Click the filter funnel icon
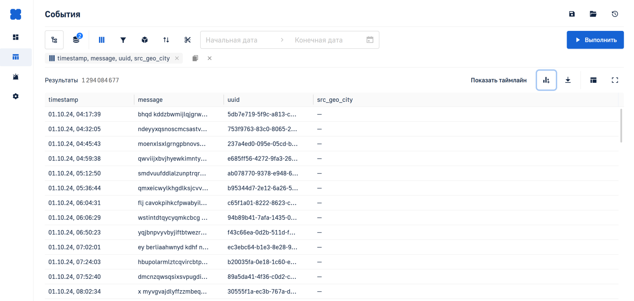The height and width of the screenshot is (301, 634). tap(123, 40)
